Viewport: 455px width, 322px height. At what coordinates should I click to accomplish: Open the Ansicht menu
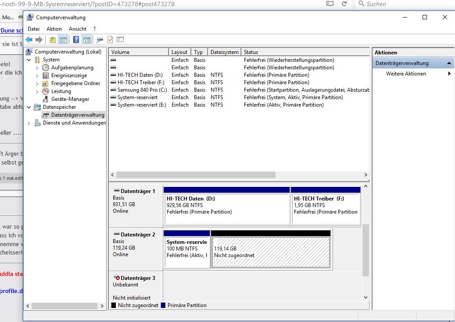point(77,29)
